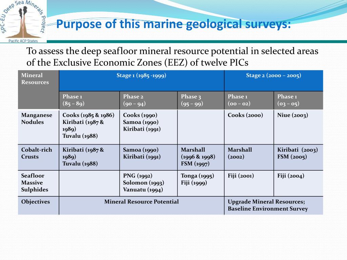The image size is (347, 260).
Task: Click 'Kiribati (1991)' in the Cobalt-rich Crusts row
Action: [142, 157]
